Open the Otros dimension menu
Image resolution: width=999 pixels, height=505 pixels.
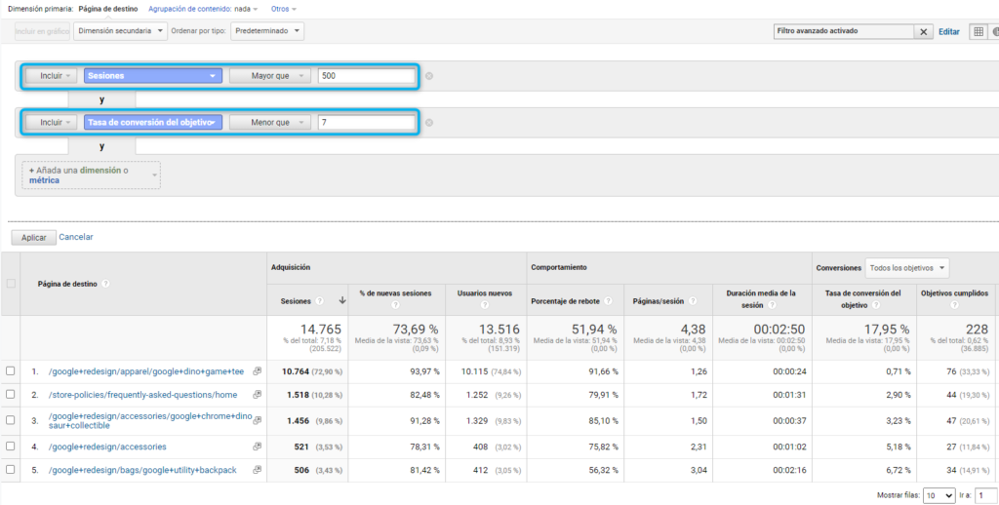coord(284,9)
